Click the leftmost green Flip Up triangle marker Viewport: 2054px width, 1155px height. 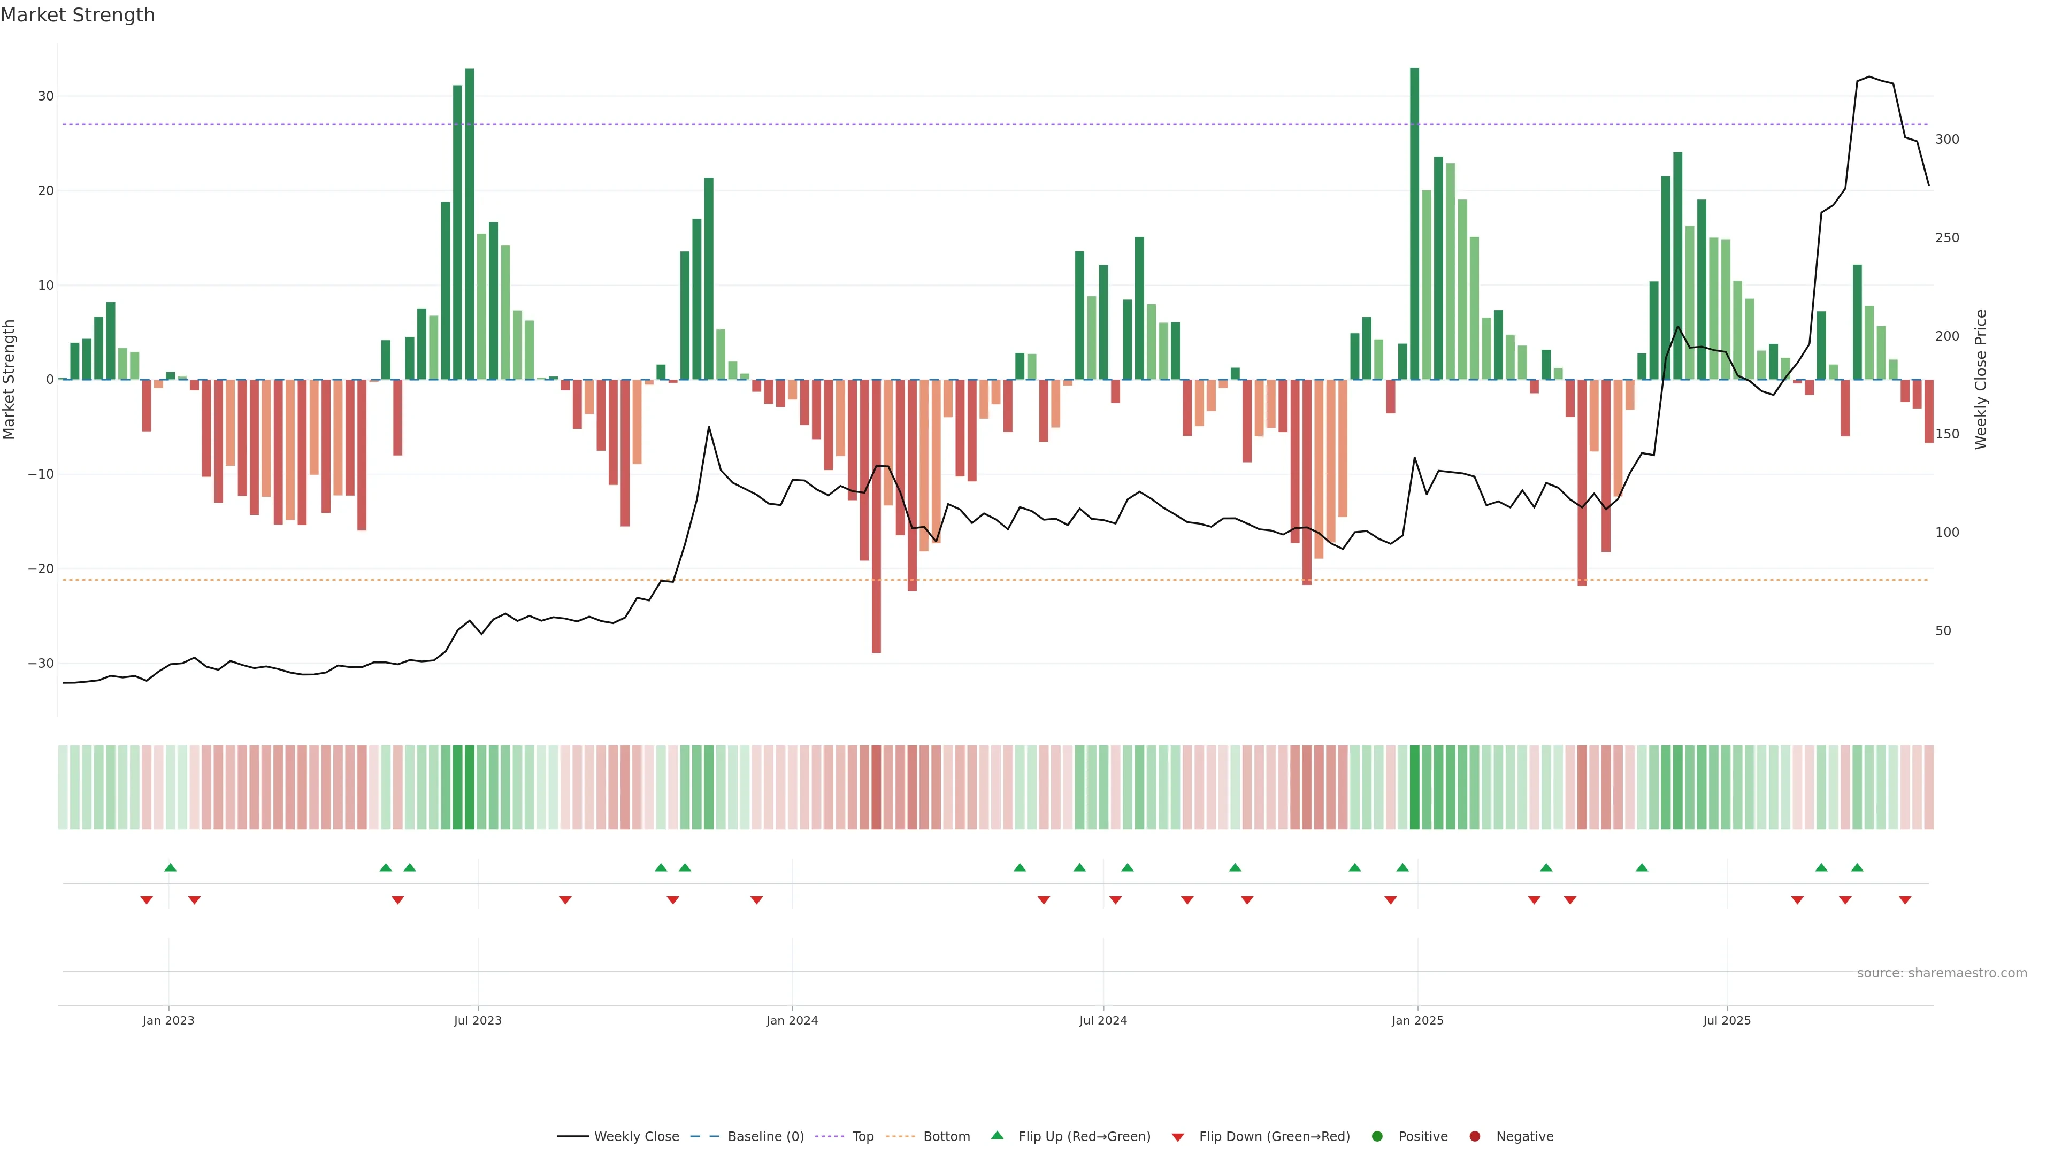pyautogui.click(x=170, y=867)
